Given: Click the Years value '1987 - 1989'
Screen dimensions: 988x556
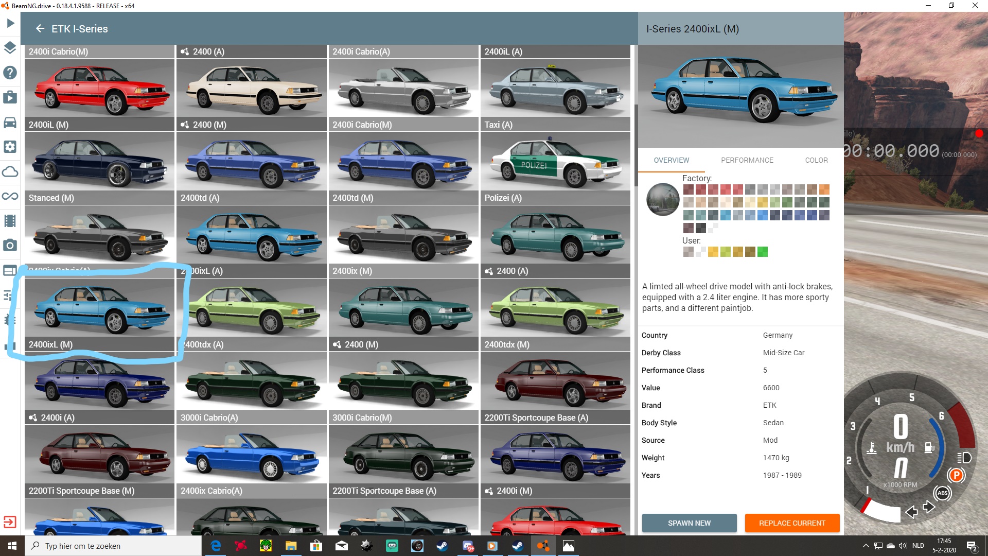Looking at the screenshot, I should [782, 475].
